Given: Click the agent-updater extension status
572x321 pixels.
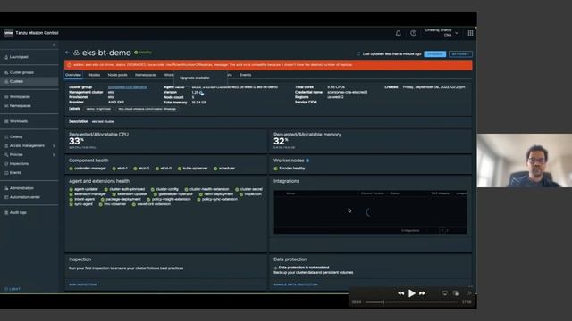Looking at the screenshot, I should coord(83,189).
